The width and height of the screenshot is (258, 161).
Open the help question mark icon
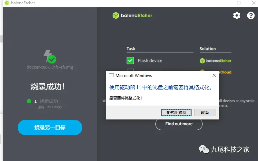pyautogui.click(x=251, y=15)
